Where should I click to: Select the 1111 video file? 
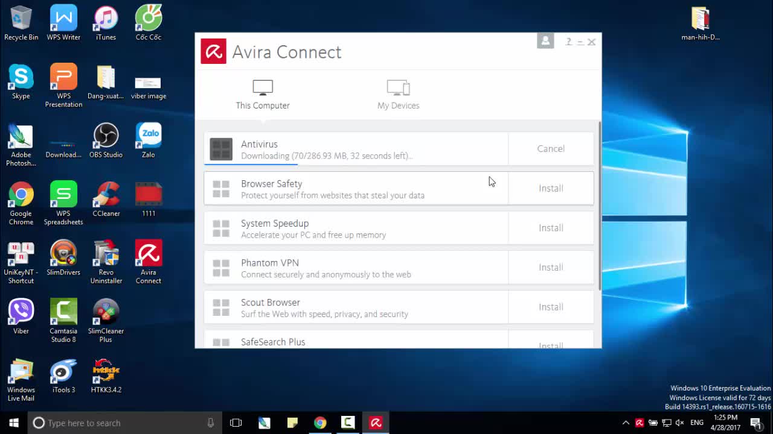coord(149,200)
